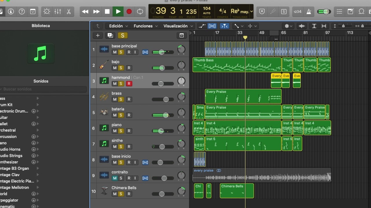Screen dimensions: 371x208
Task: Click the 4/4 time signature display
Action: tap(223, 12)
